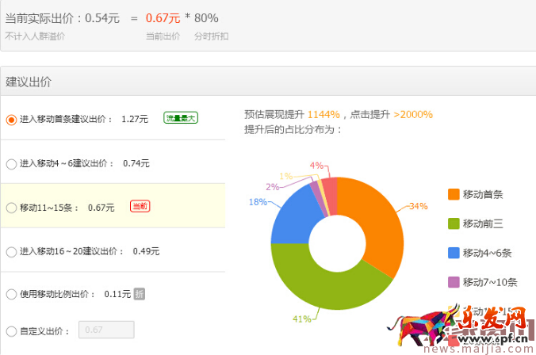Toggle the purple 移动7~10条 legend swatch
This screenshot has height=355, width=536.
tap(454, 282)
